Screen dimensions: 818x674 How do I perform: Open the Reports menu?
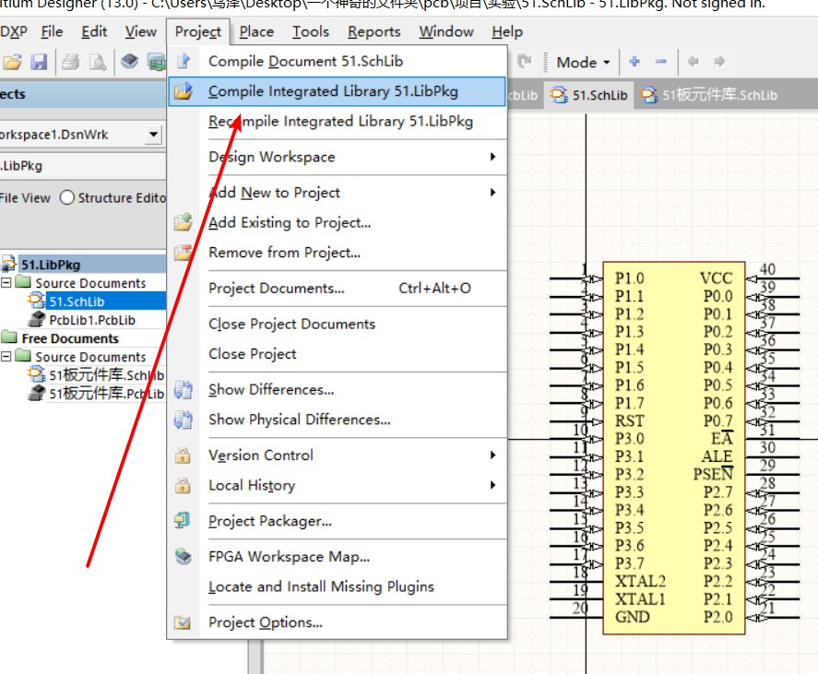click(x=374, y=32)
